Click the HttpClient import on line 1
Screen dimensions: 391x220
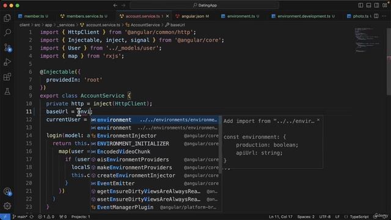click(83, 32)
